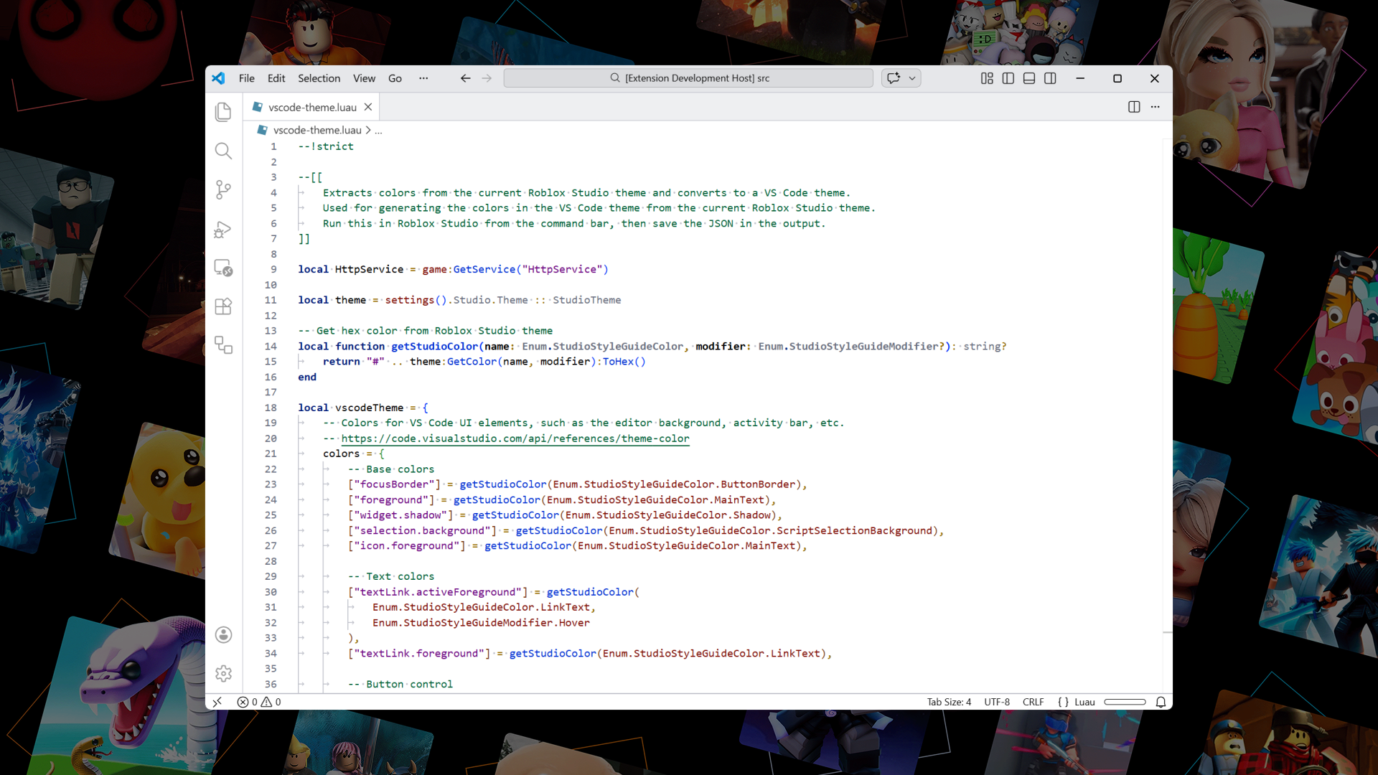Viewport: 1378px width, 775px height.
Task: Open the Explorer in the activity bar
Action: click(x=223, y=112)
